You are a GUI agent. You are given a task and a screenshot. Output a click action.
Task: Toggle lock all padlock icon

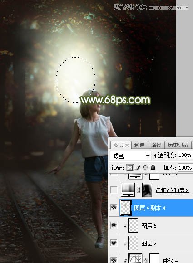[153, 167]
